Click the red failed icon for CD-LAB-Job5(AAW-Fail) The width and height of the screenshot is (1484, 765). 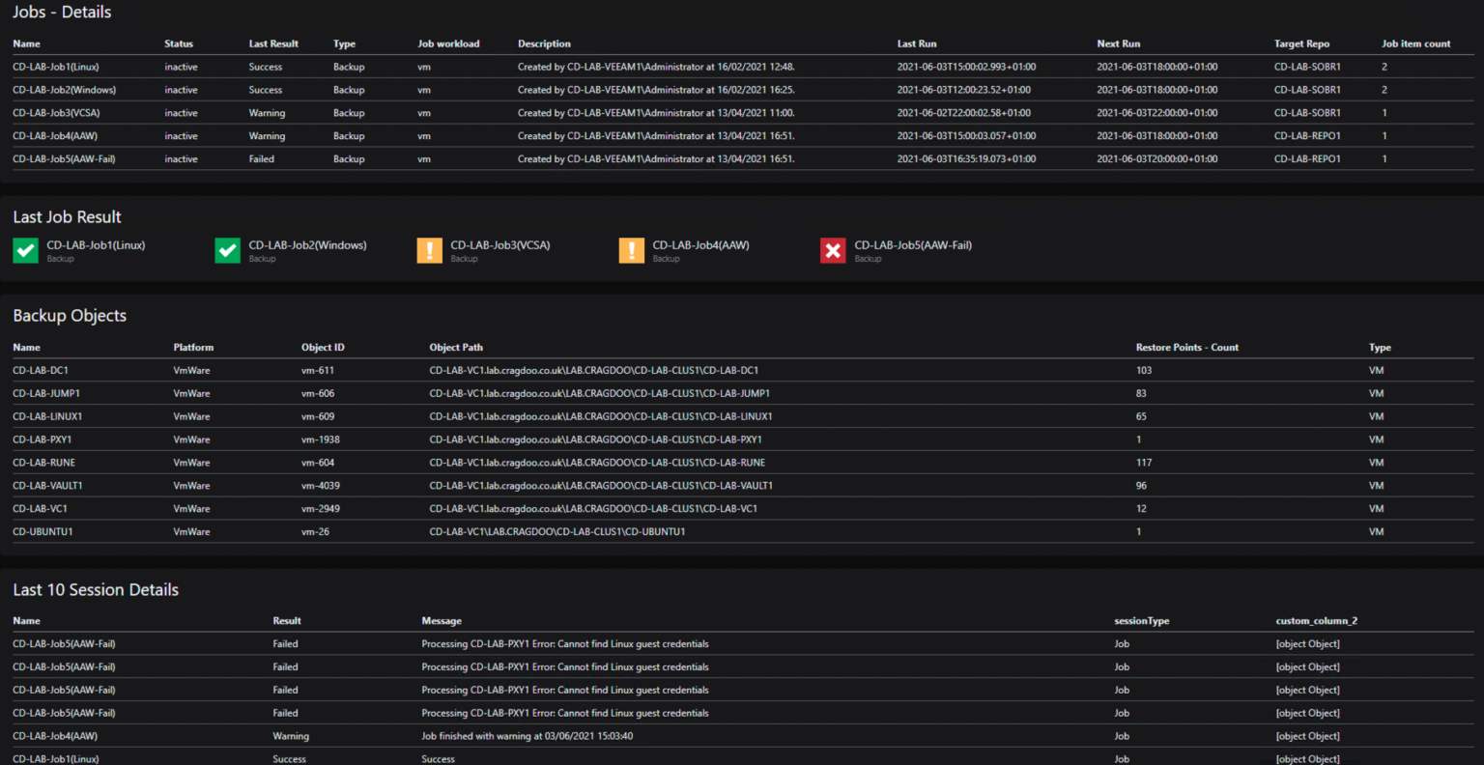coord(832,249)
